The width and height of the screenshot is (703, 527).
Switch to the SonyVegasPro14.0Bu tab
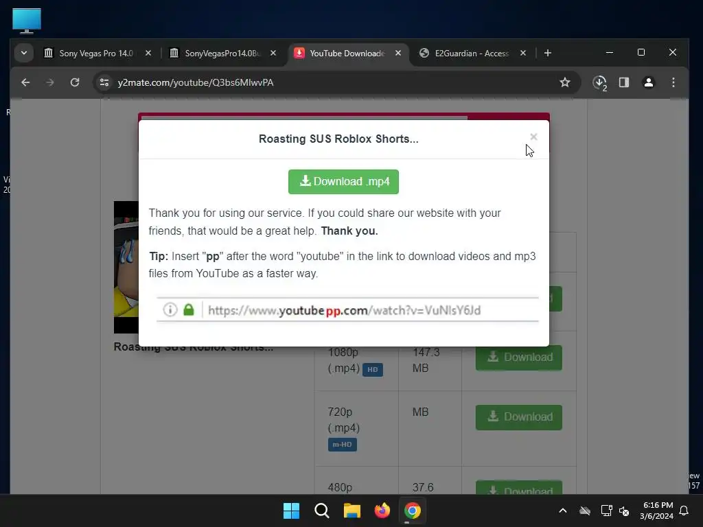tap(222, 53)
